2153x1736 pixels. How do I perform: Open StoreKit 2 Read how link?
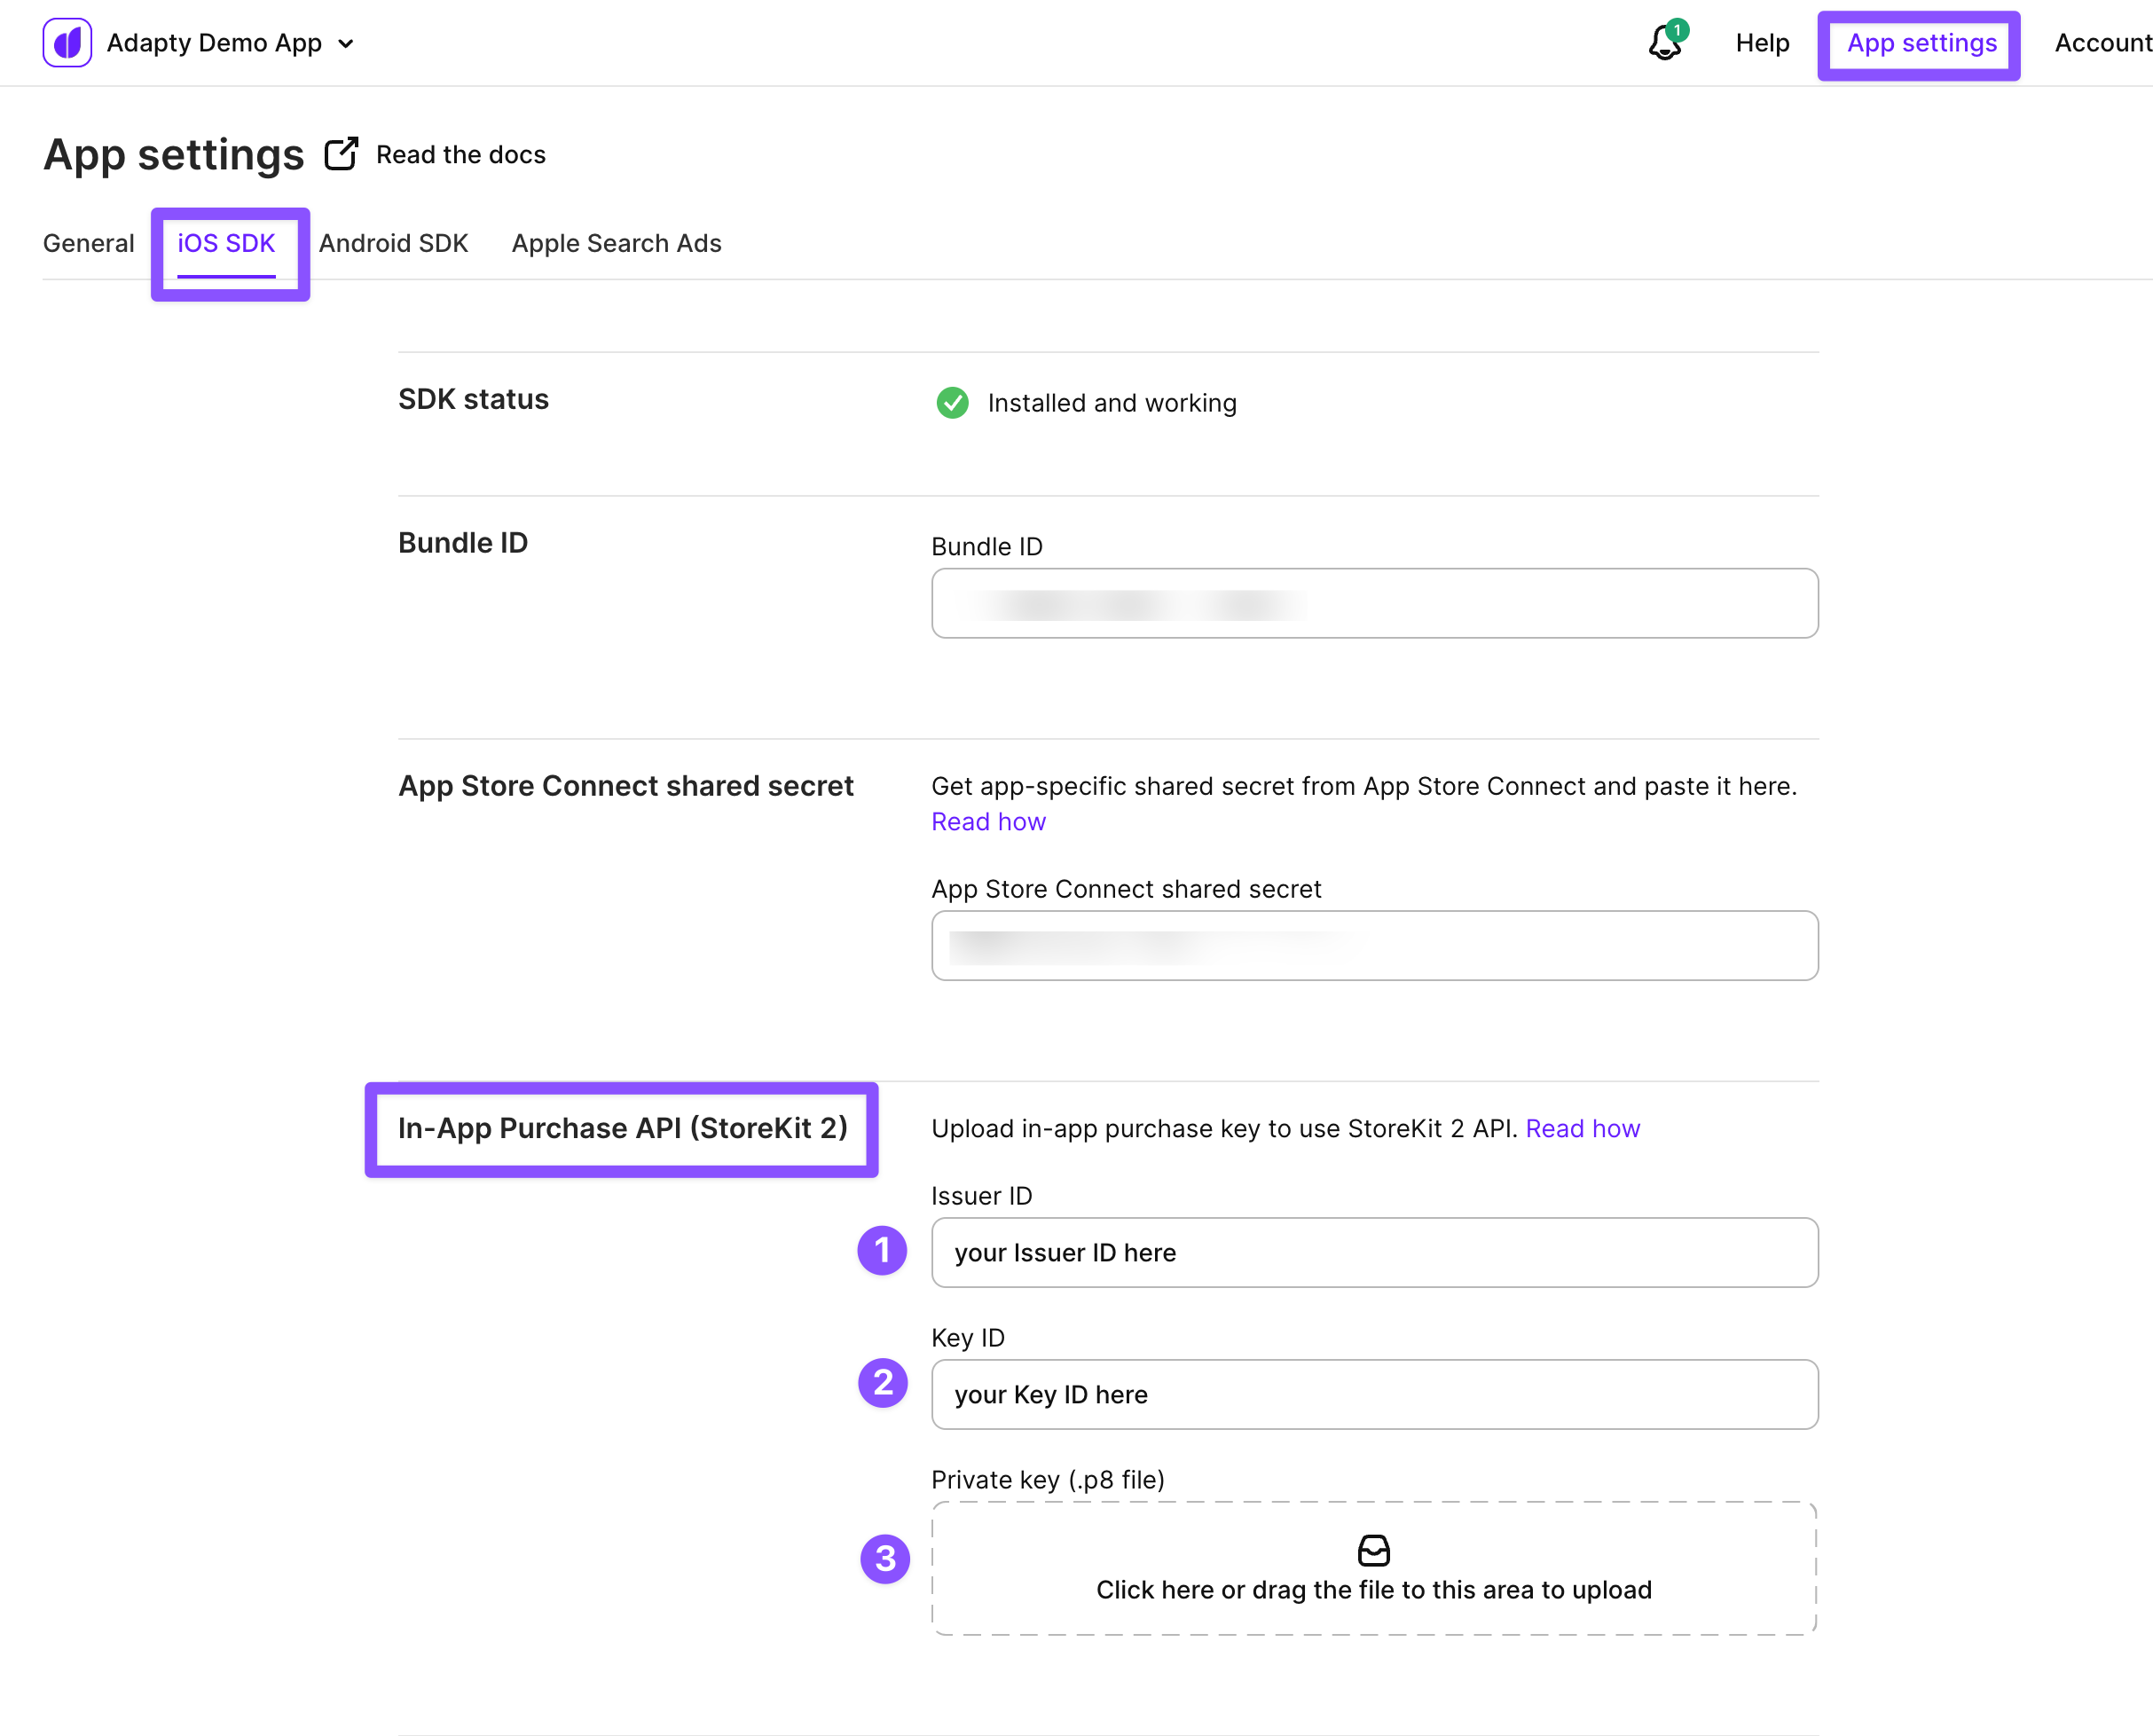[x=1582, y=1128]
